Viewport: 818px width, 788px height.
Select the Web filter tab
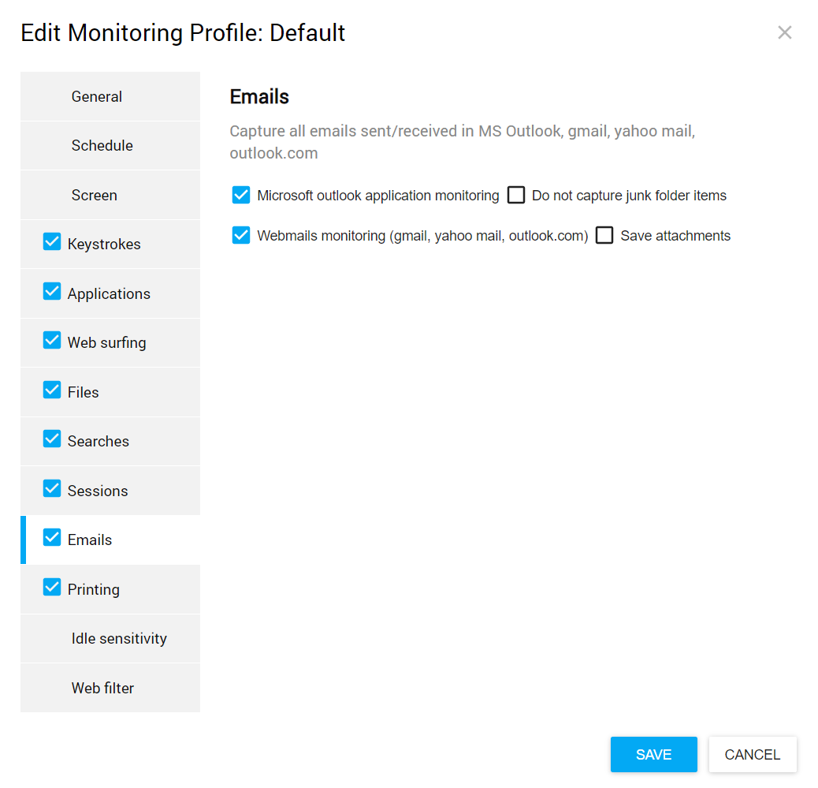tap(103, 688)
